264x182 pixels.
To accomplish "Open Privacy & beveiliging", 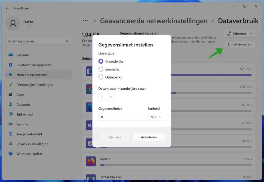I will point(38,144).
